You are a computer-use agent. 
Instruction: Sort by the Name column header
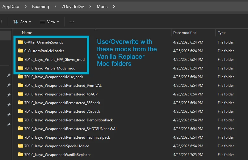tap(27, 33)
